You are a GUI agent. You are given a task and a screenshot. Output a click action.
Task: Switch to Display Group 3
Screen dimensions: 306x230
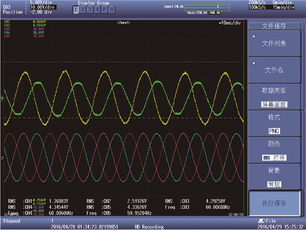[x=90, y=9]
